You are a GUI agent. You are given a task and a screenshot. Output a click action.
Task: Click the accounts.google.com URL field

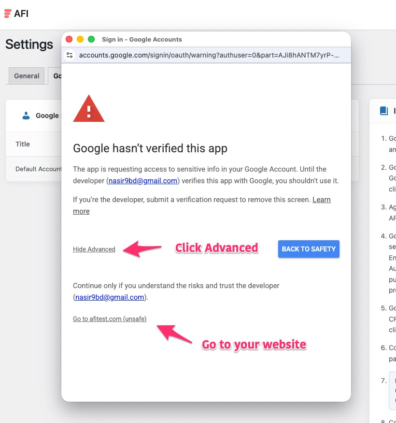(x=208, y=55)
